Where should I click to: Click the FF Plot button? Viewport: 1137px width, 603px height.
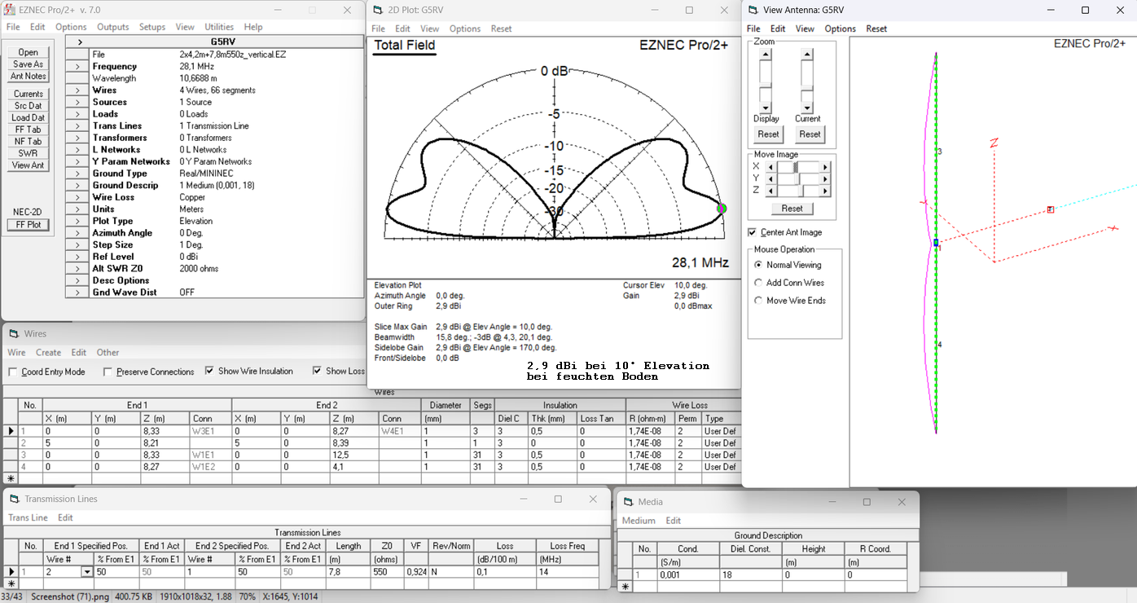coord(29,225)
